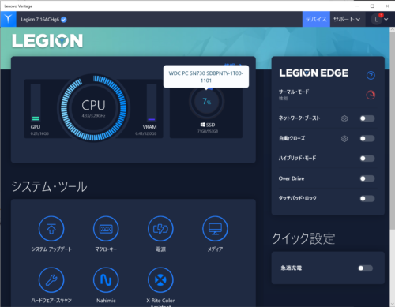395x307 pixels.
Task: Open X-Rite Color Assistant icon
Action: (x=160, y=280)
